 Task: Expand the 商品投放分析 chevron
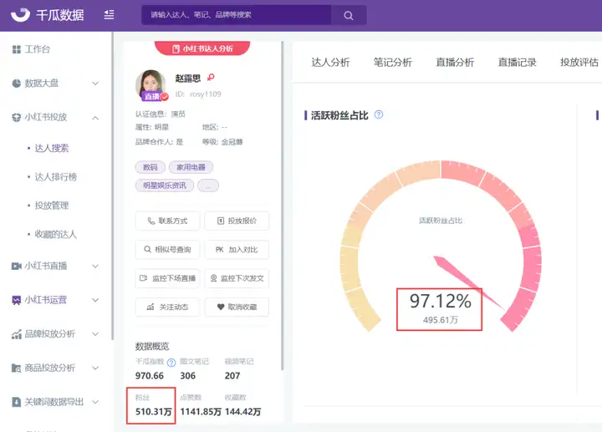point(95,368)
